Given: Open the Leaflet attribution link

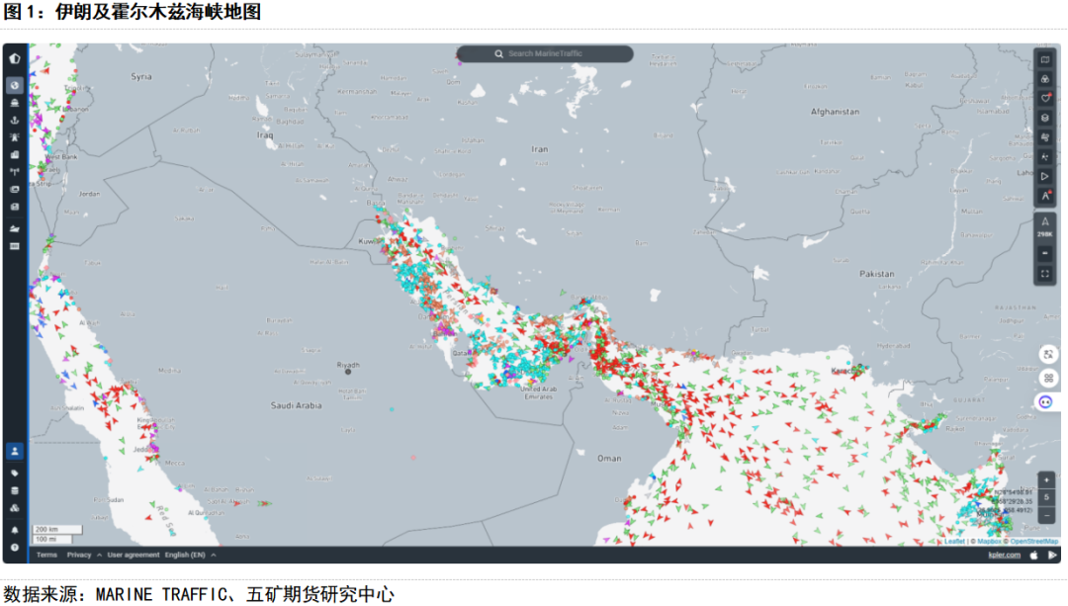Looking at the screenshot, I should point(954,542).
